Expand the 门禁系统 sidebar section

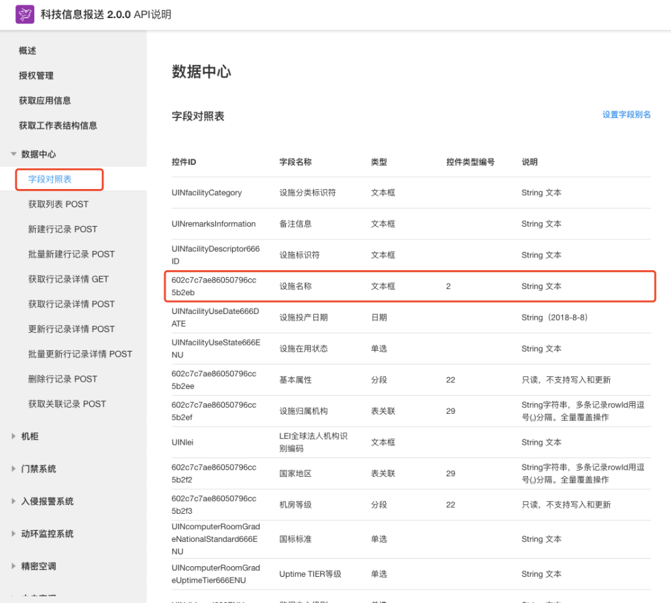click(x=13, y=469)
